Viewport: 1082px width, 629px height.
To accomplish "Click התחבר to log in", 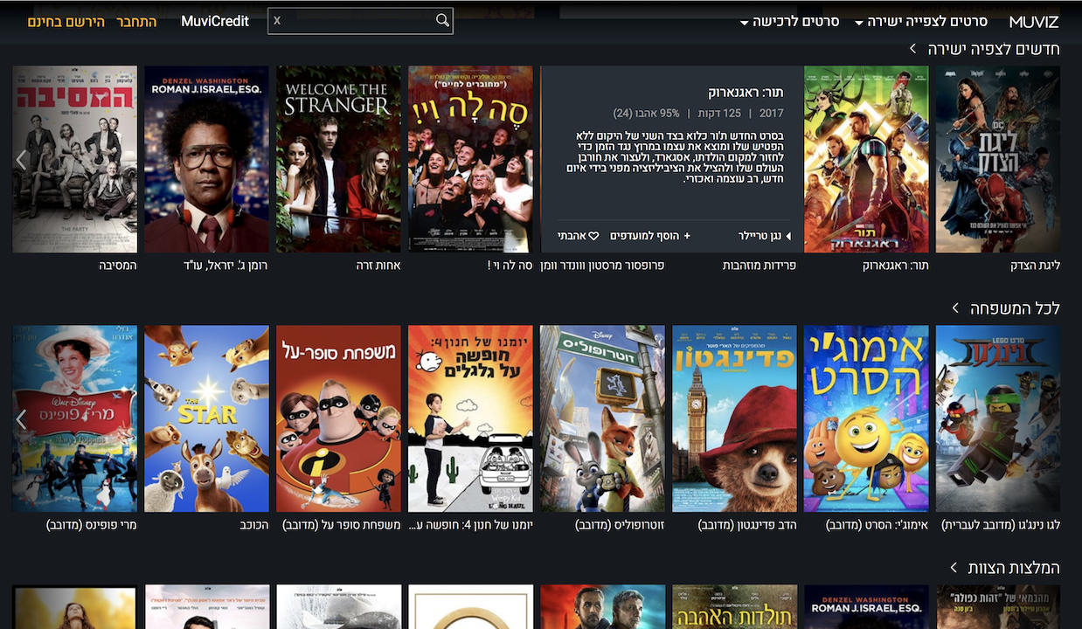I will click(136, 21).
